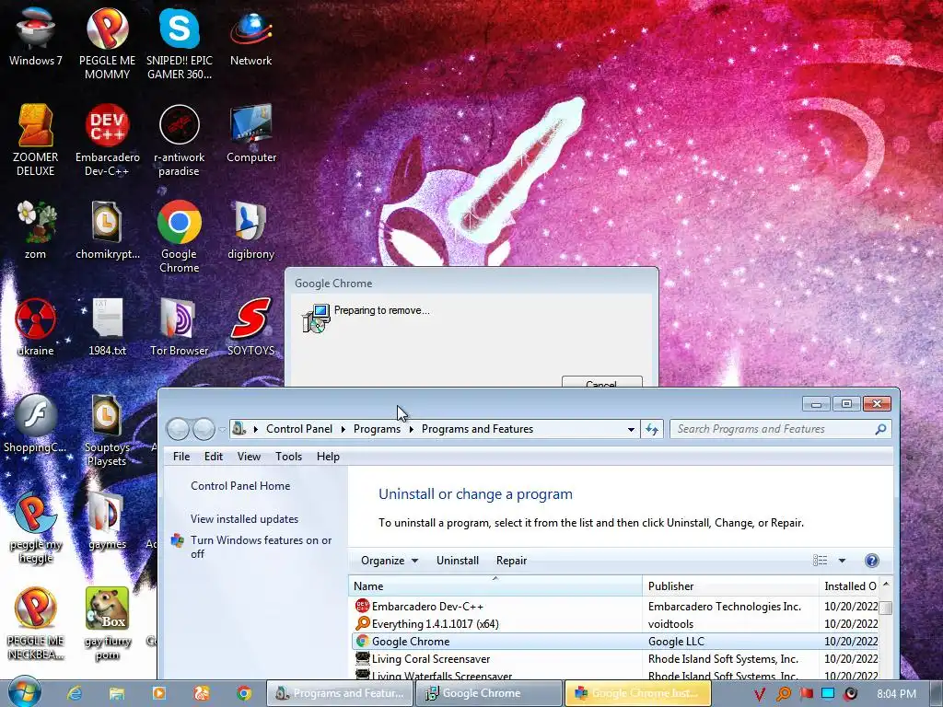Click the help question mark icon
This screenshot has height=707, width=943.
tap(871, 561)
